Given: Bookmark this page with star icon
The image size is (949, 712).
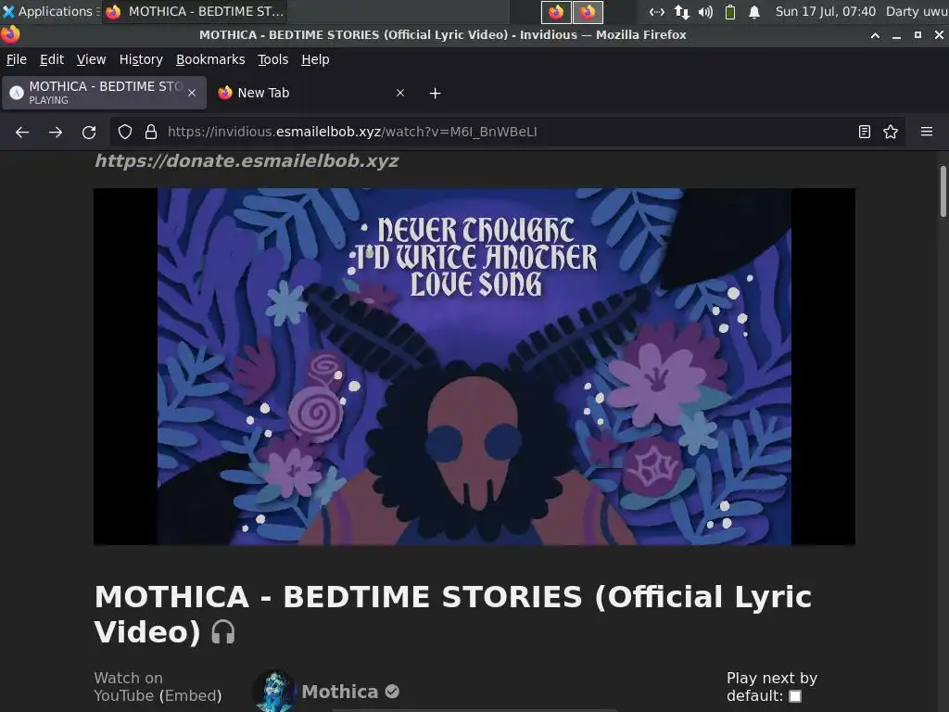Looking at the screenshot, I should point(891,132).
